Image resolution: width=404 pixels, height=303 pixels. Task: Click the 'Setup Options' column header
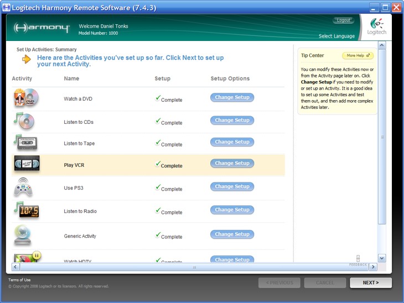click(x=230, y=79)
